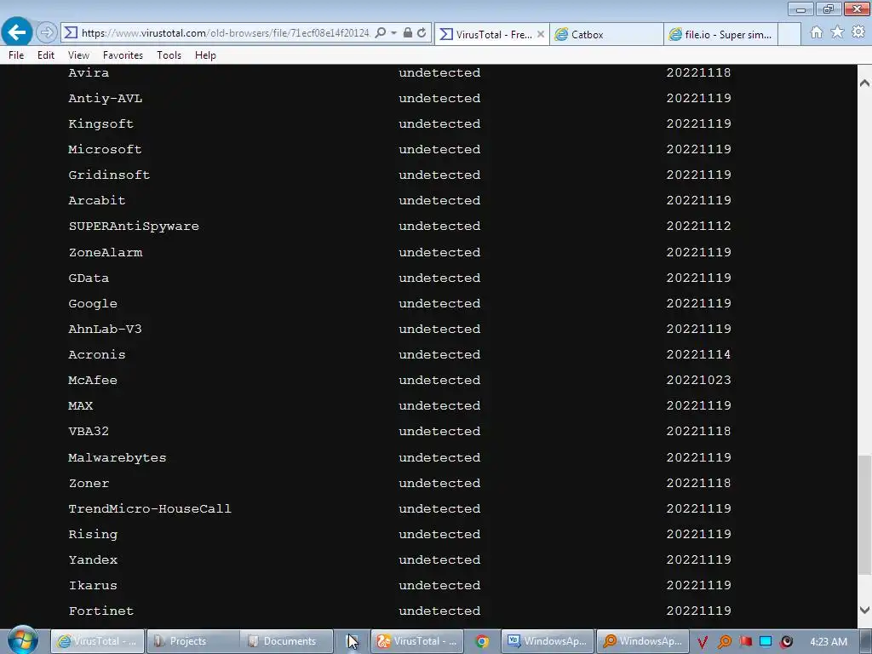This screenshot has height=654, width=872.
Task: Open the Visual Basic WindowsAp taskbar item
Action: (x=548, y=641)
